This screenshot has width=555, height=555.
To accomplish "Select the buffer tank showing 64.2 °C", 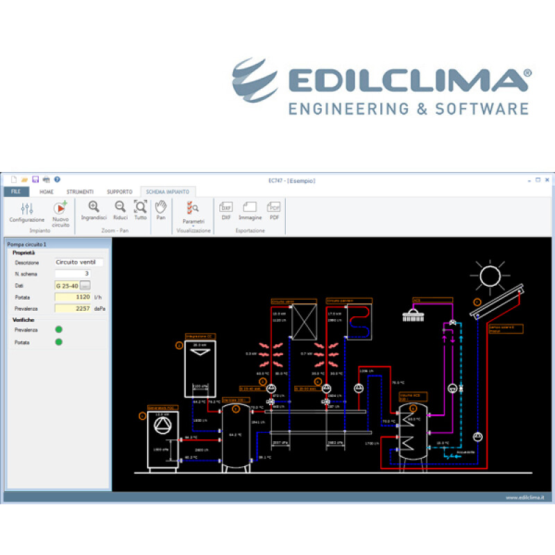I will click(x=236, y=438).
